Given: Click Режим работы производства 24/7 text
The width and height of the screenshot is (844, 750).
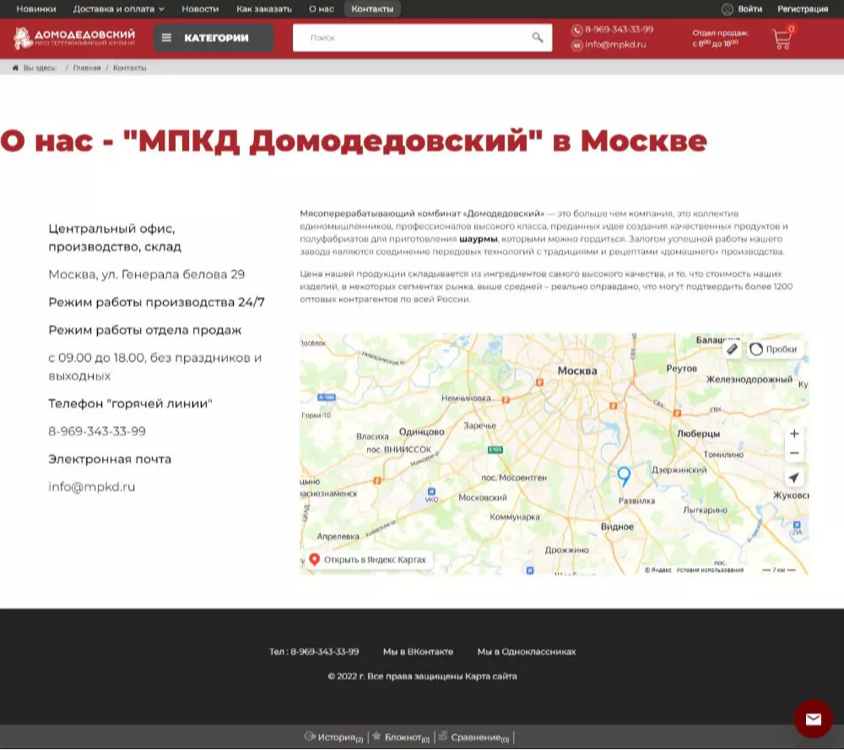Looking at the screenshot, I should click(157, 302).
